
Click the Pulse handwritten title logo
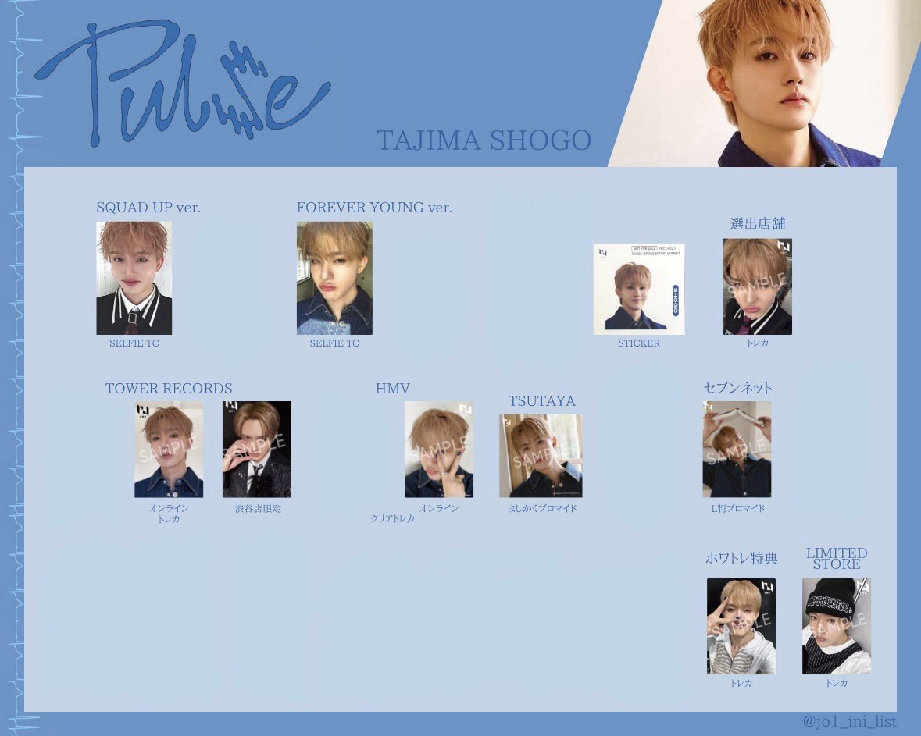tap(182, 84)
